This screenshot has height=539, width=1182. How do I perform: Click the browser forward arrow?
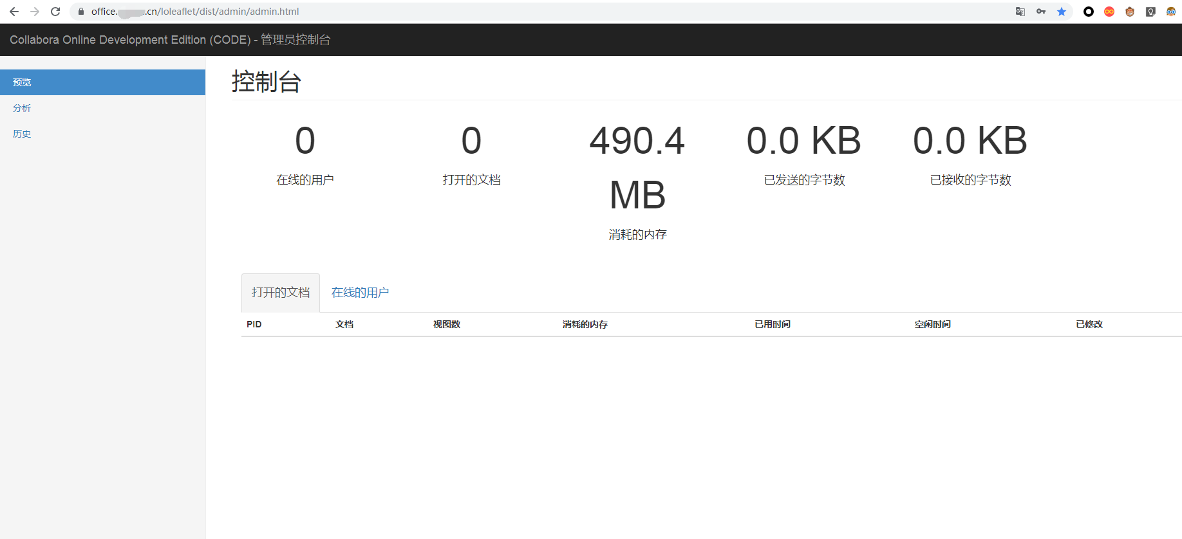(35, 12)
